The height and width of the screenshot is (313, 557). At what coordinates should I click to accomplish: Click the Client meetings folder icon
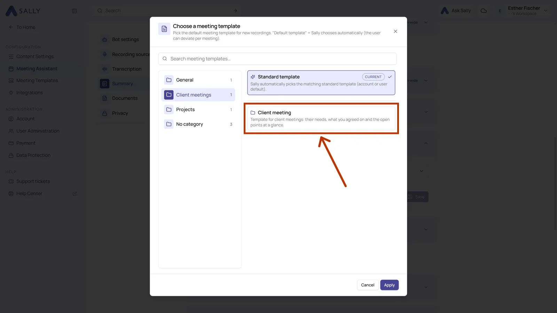169,95
